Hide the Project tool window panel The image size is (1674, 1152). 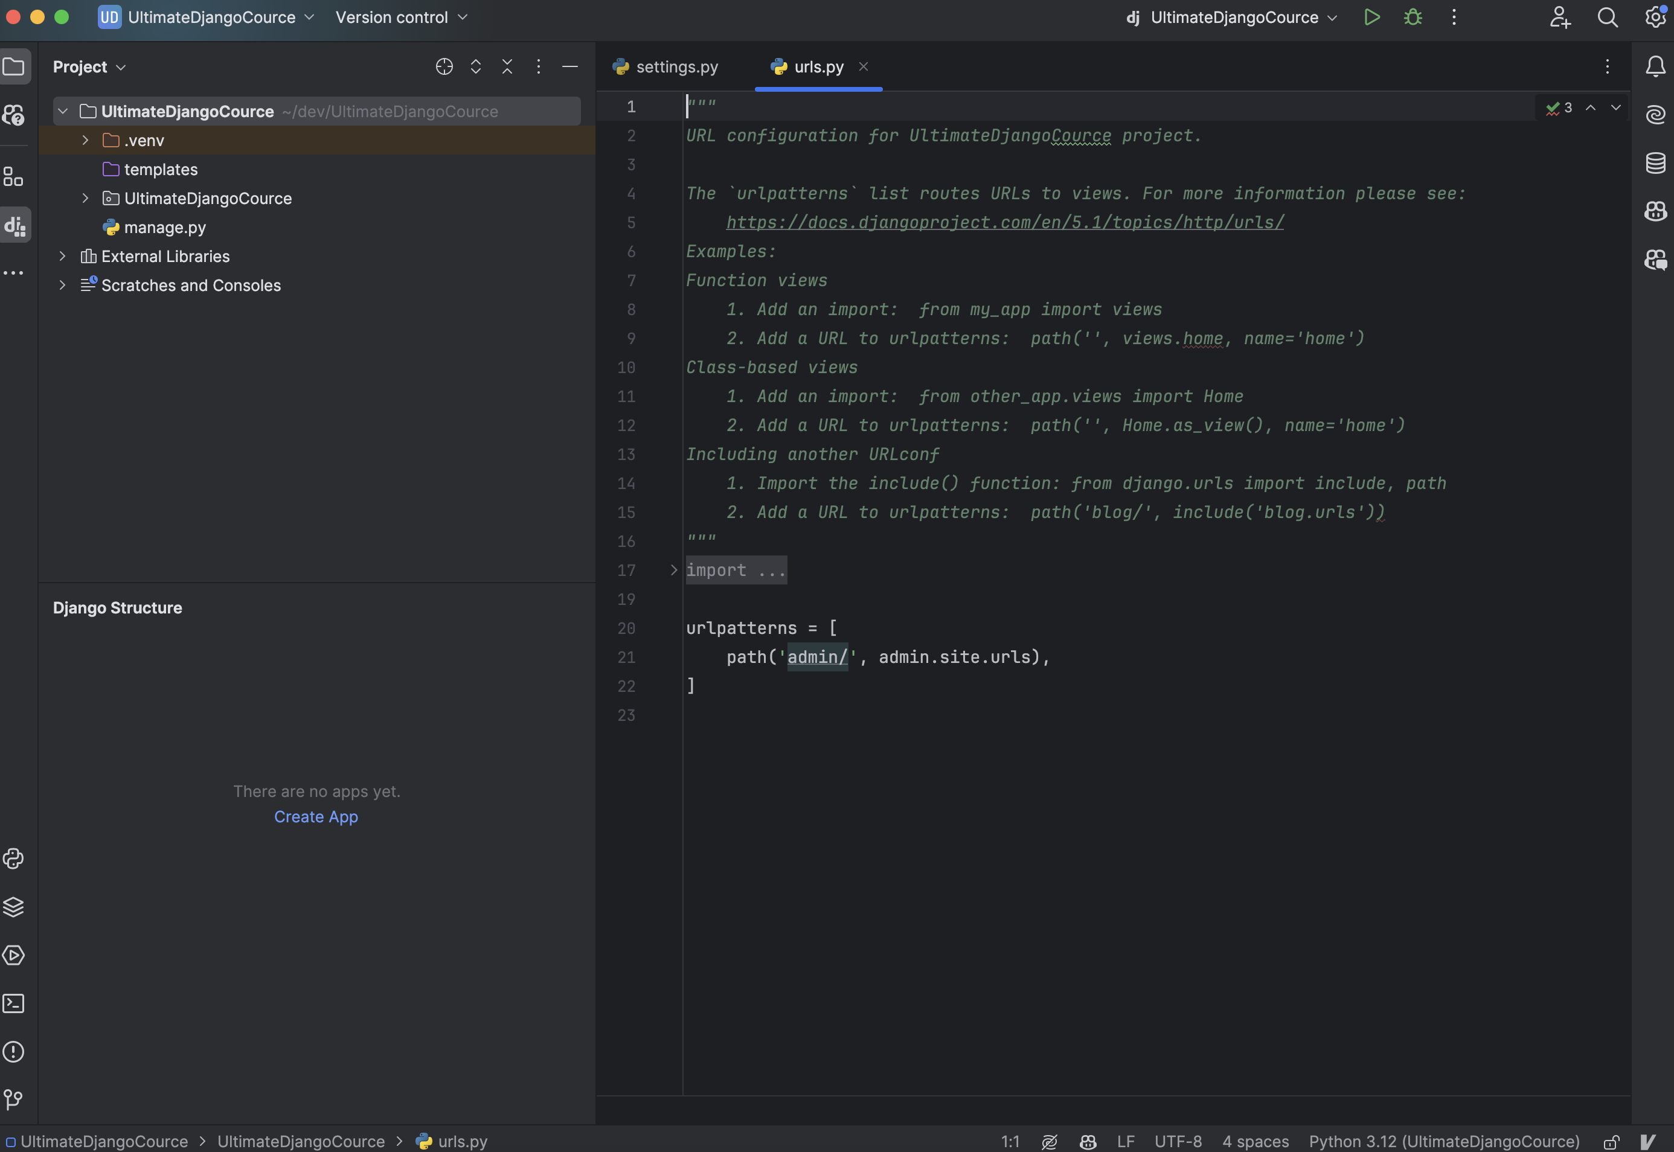569,67
